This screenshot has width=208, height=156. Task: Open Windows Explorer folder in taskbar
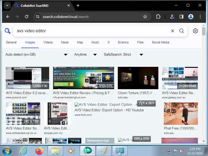click(55, 151)
